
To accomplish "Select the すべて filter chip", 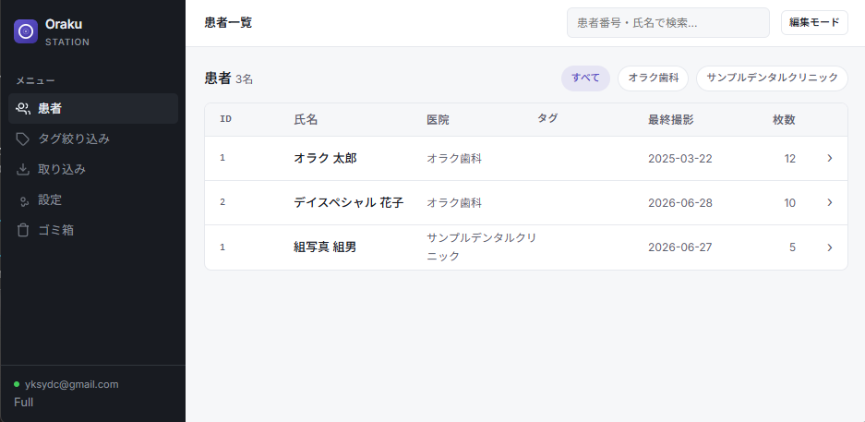I will point(585,78).
